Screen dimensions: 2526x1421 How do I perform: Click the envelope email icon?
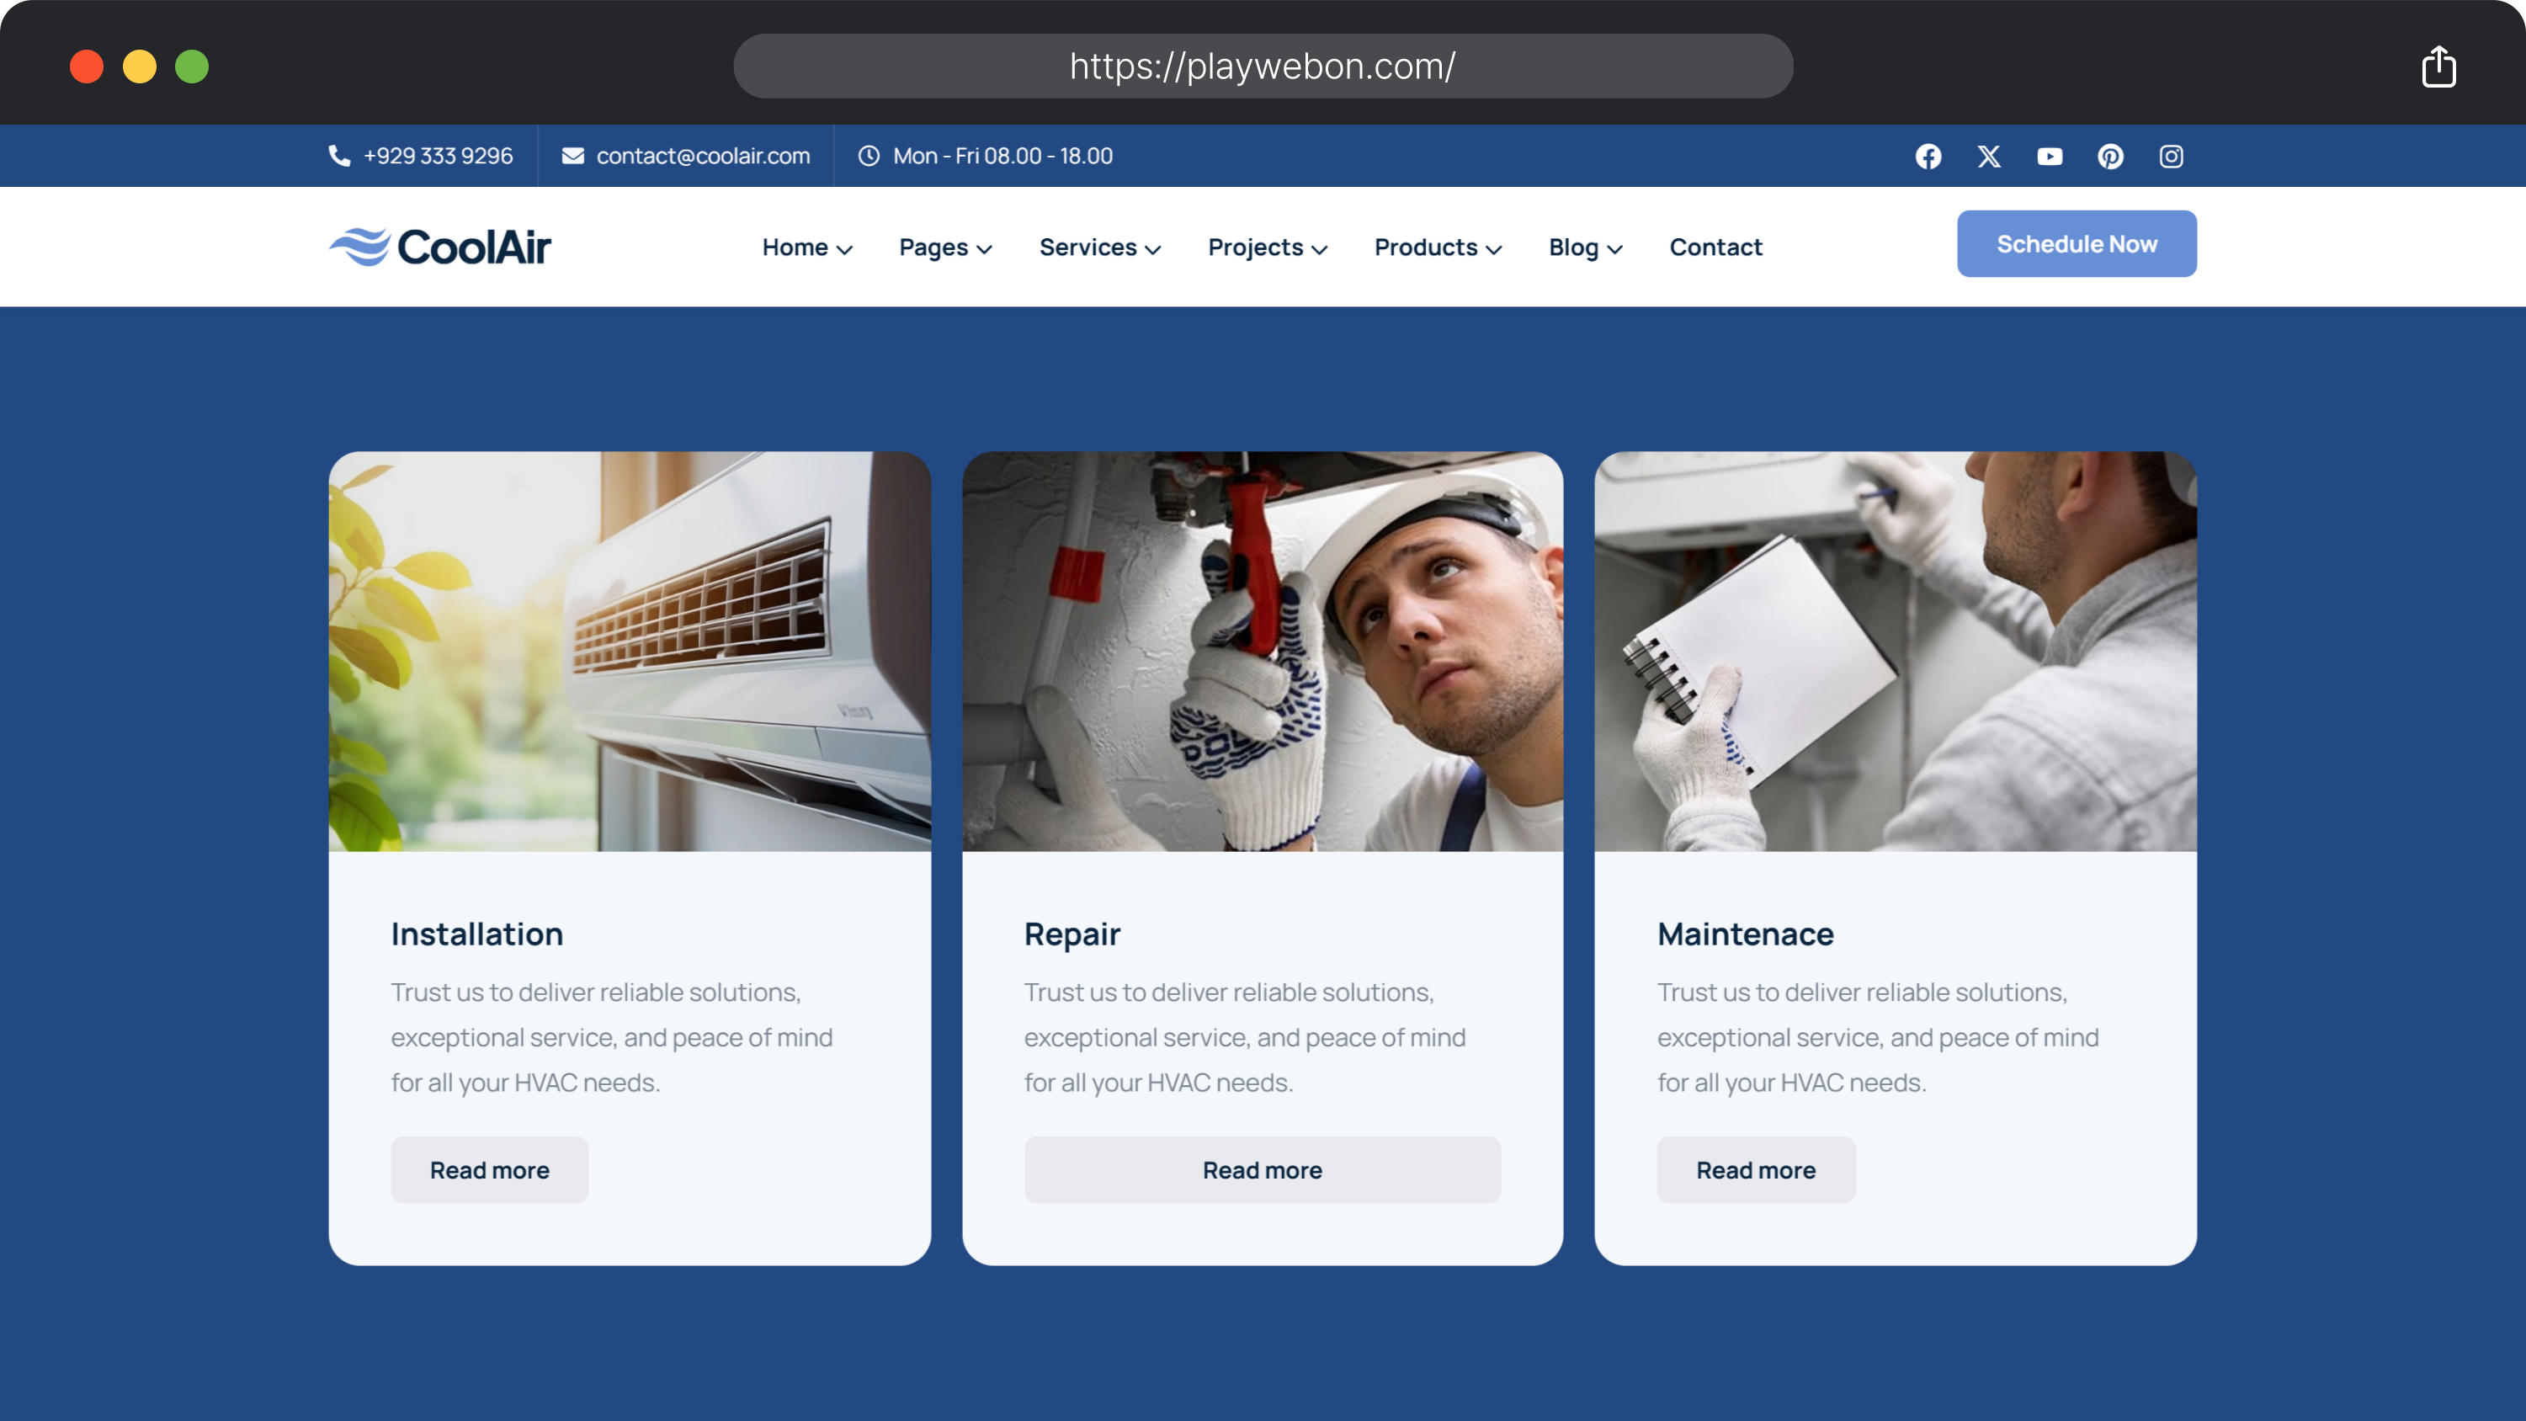coord(572,156)
